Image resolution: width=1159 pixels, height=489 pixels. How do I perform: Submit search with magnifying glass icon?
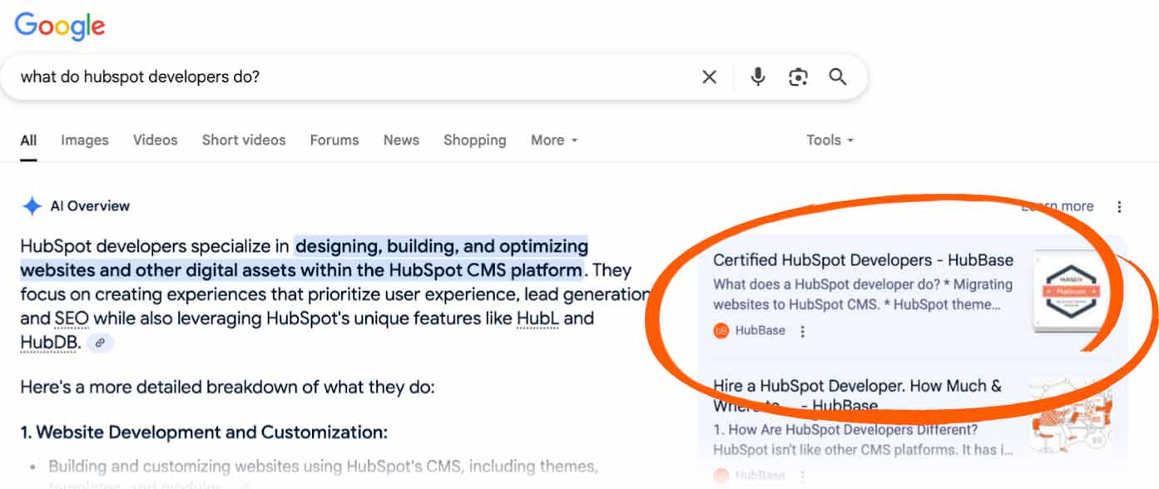pyautogui.click(x=838, y=77)
